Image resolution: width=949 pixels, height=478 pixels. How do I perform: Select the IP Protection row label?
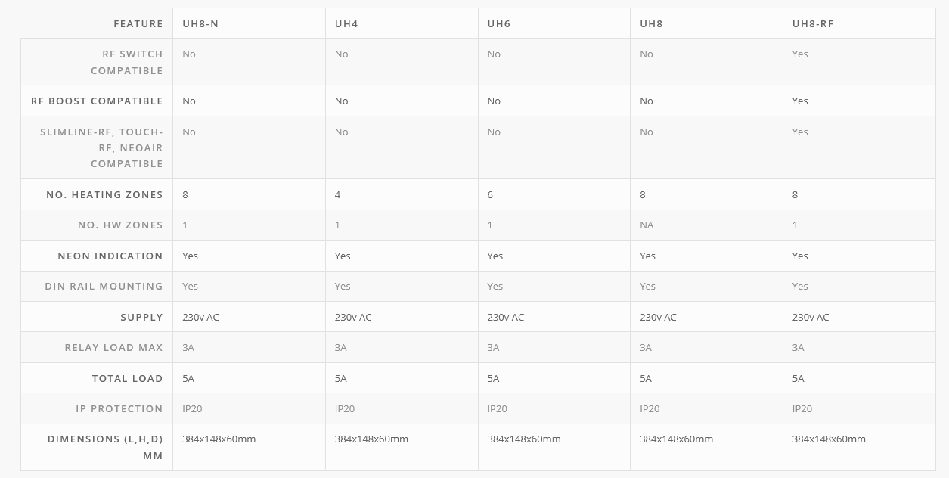[119, 408]
